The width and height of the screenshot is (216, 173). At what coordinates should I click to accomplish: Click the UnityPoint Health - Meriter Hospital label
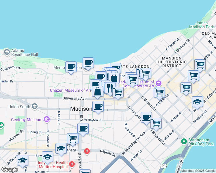click(x=52, y=165)
